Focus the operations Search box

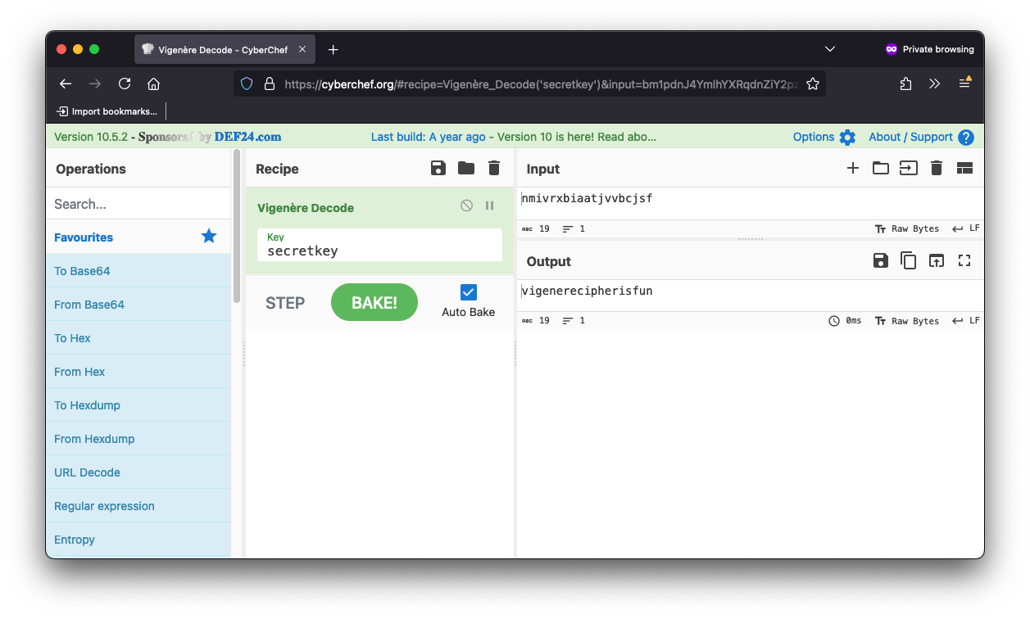coord(138,204)
